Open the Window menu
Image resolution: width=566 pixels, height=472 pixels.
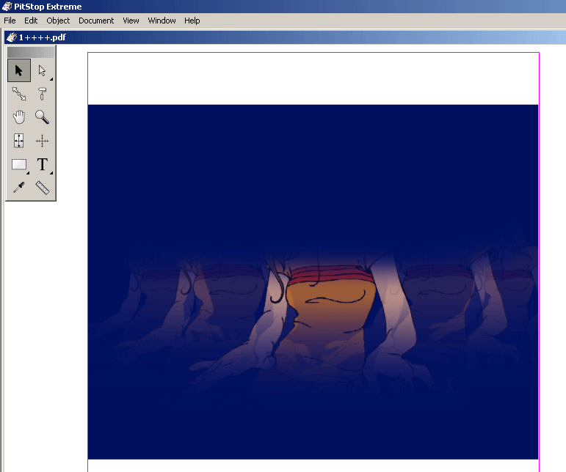click(162, 21)
